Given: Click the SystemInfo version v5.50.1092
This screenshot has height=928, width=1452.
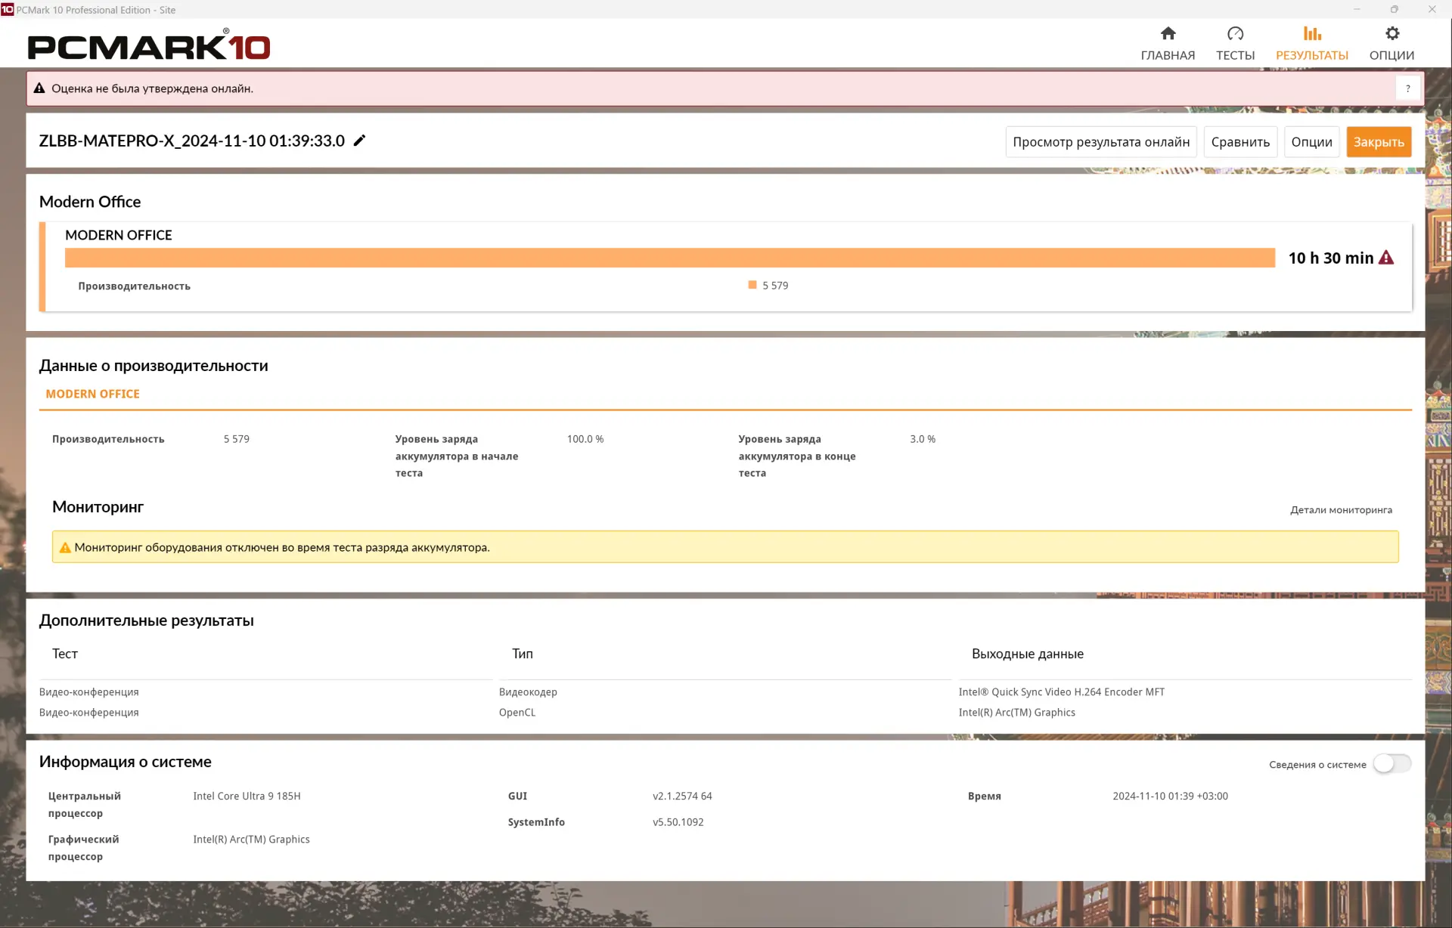Looking at the screenshot, I should pos(678,822).
